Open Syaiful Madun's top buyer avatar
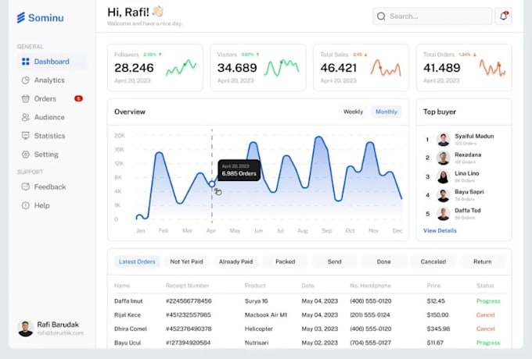Viewport: 532px width, 359px height. click(444, 139)
